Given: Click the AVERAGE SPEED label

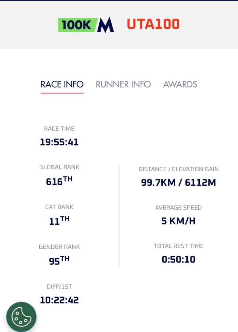Looking at the screenshot, I should pos(179,208).
